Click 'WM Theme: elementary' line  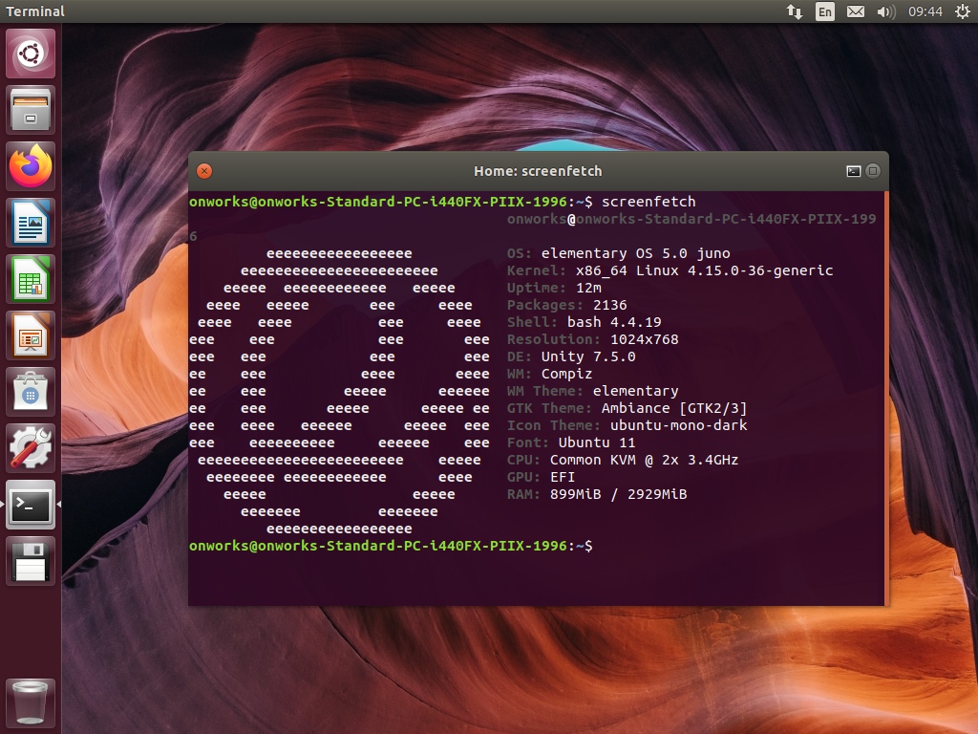592,391
